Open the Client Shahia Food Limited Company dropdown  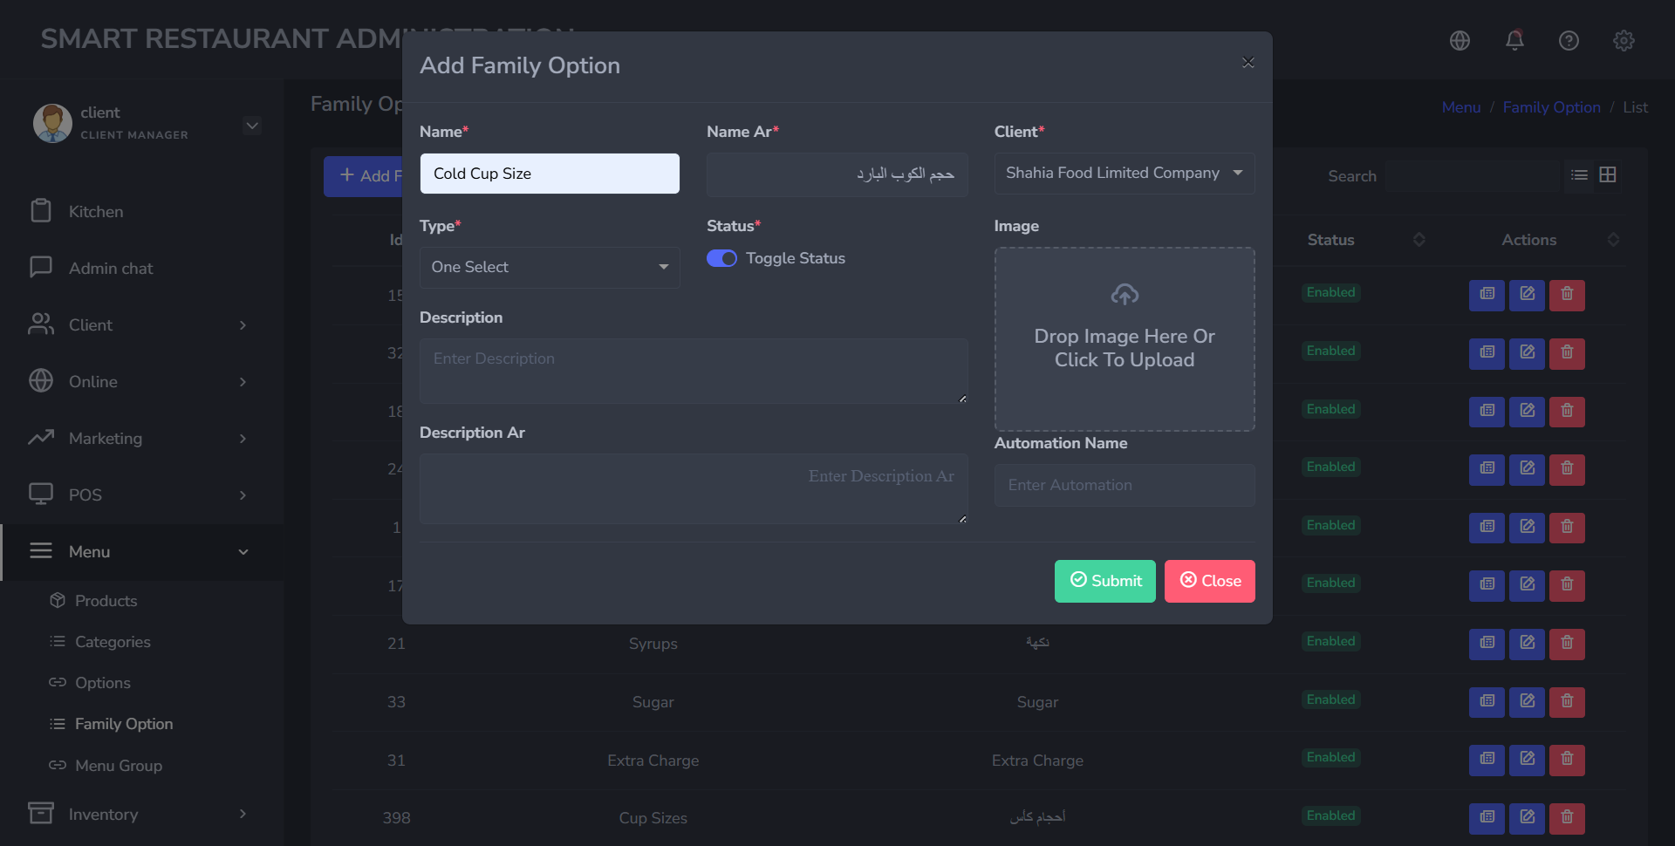[1125, 173]
